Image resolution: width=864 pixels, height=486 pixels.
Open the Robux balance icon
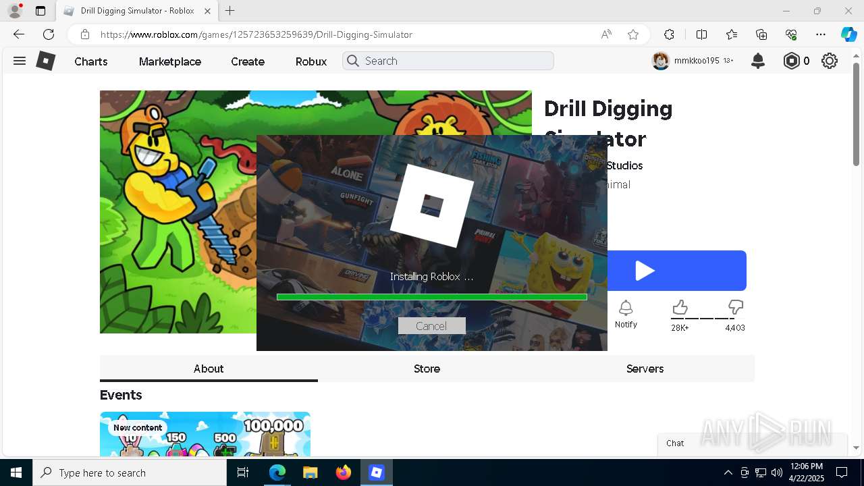[791, 61]
